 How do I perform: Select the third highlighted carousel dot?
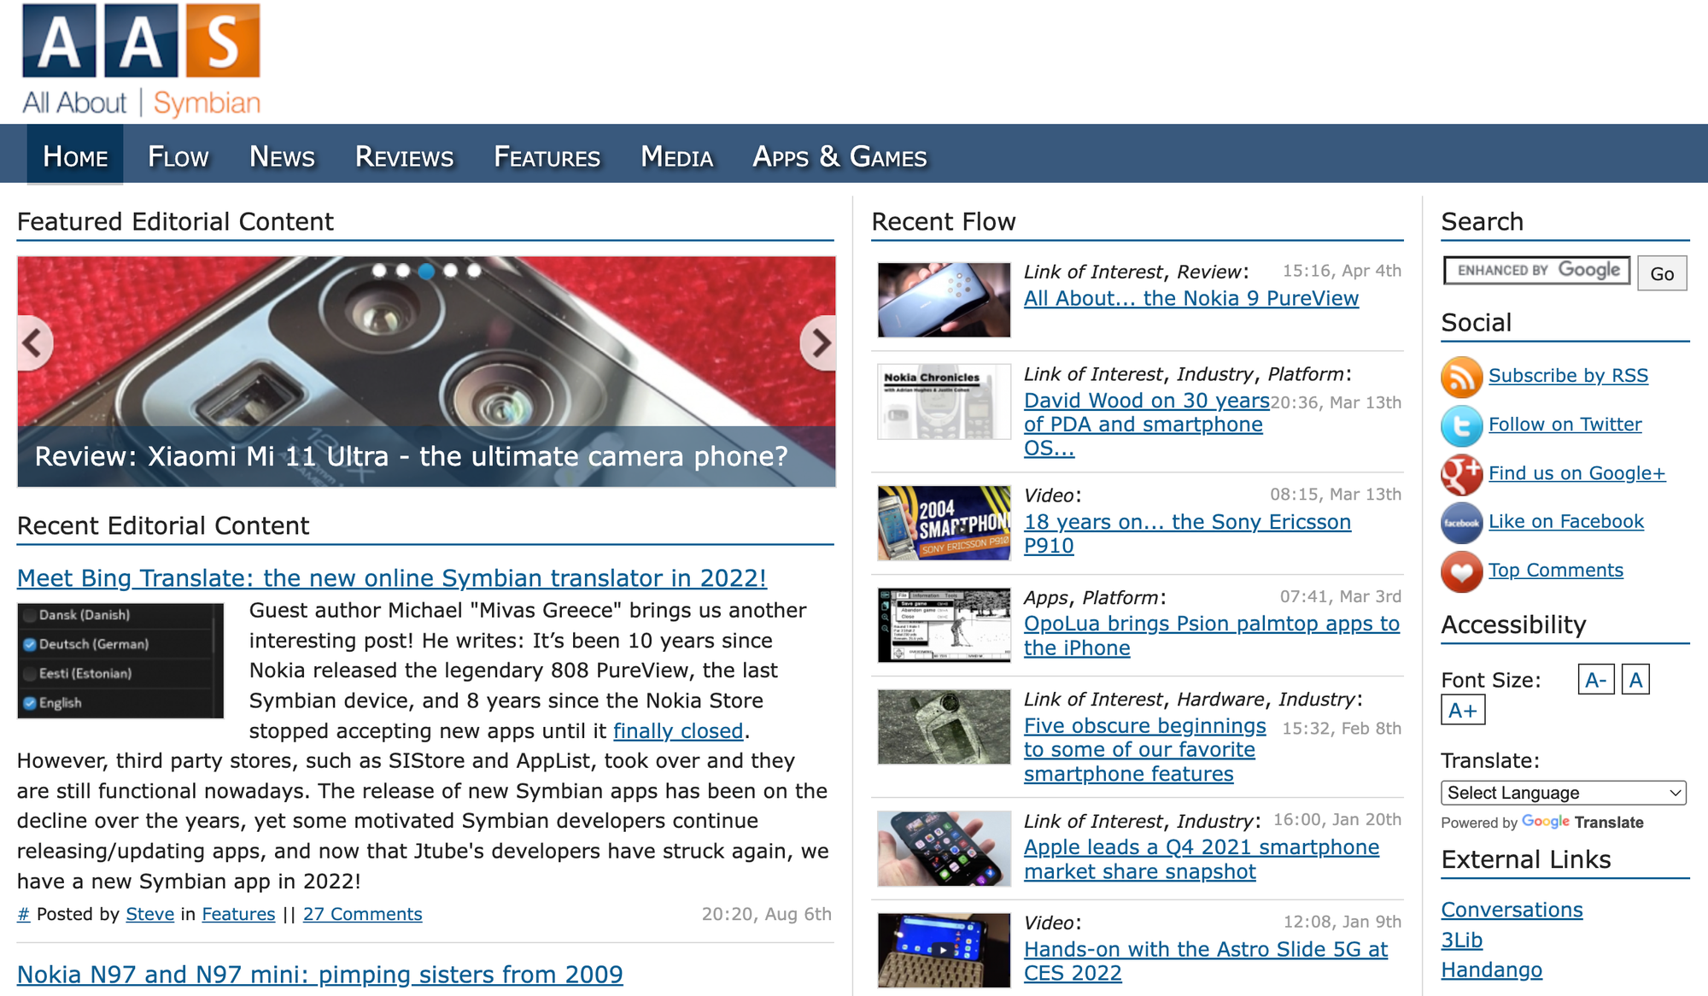tap(427, 271)
